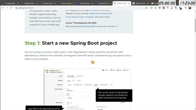196x110 pixels.
Task: Close the Programming tab
Action: [x=18, y=3]
